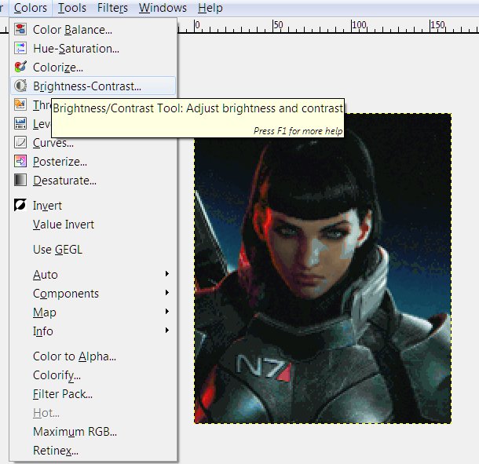
Task: Toggle the Use GEGL option
Action: point(57,250)
